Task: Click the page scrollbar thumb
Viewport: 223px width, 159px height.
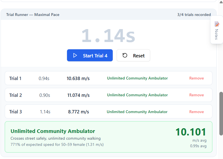Action: 221,113
